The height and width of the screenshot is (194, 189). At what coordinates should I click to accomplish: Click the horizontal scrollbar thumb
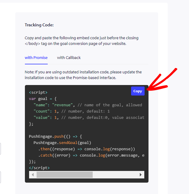coord(64,175)
